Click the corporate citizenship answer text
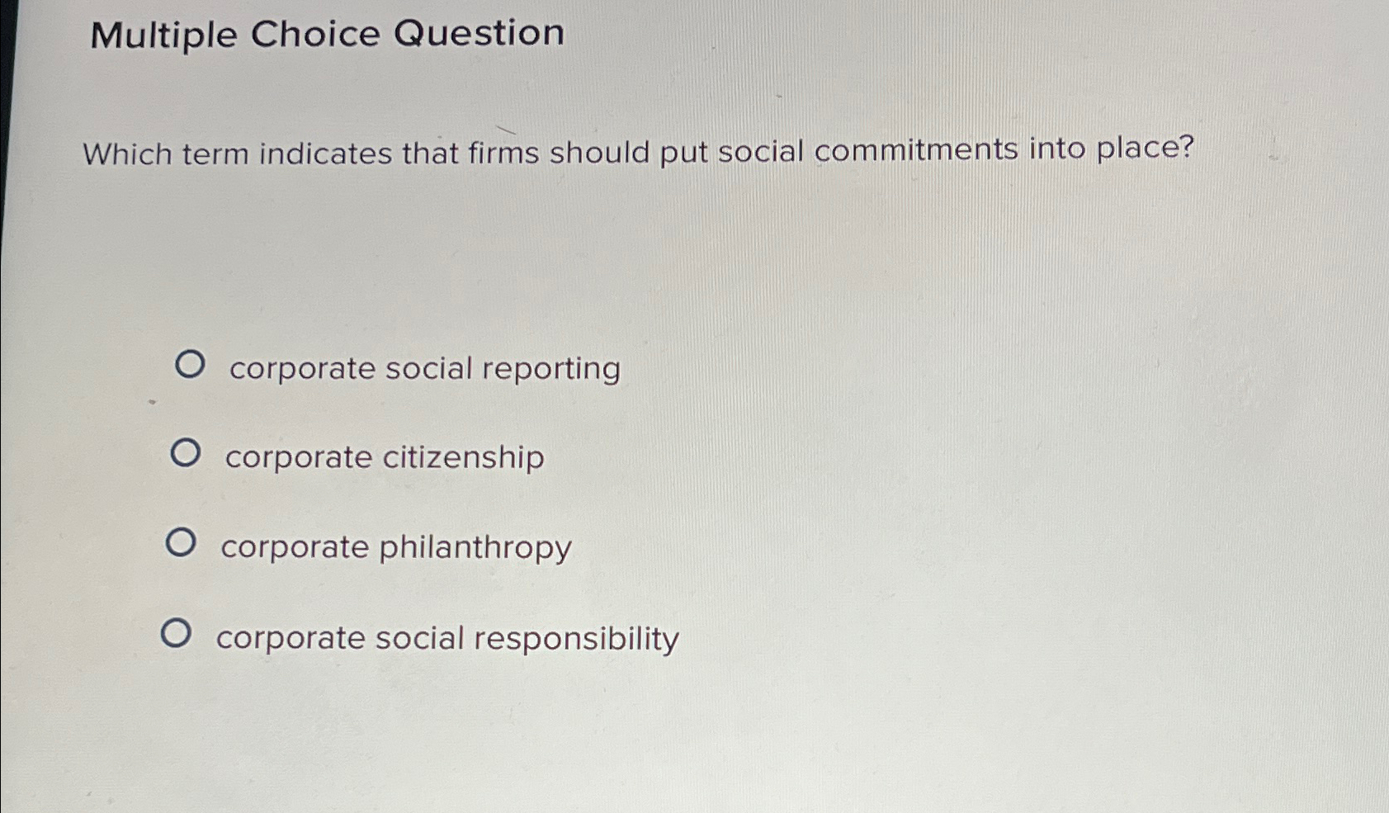Screen dimensions: 1389x813 click(385, 458)
